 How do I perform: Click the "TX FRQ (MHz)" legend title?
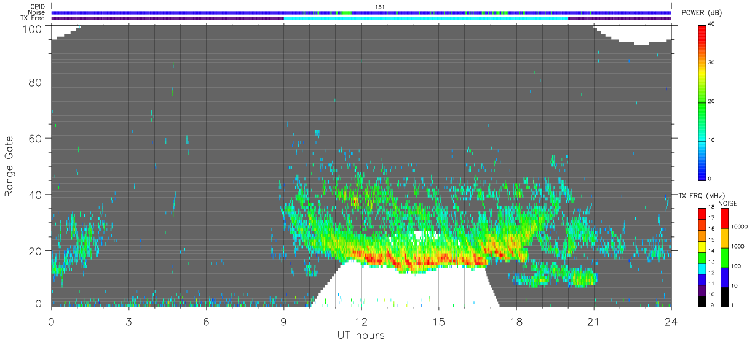pyautogui.click(x=701, y=196)
